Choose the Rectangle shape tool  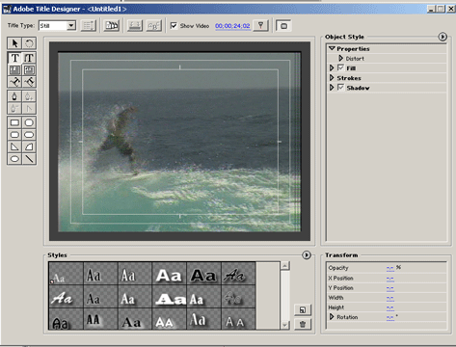[x=14, y=122]
